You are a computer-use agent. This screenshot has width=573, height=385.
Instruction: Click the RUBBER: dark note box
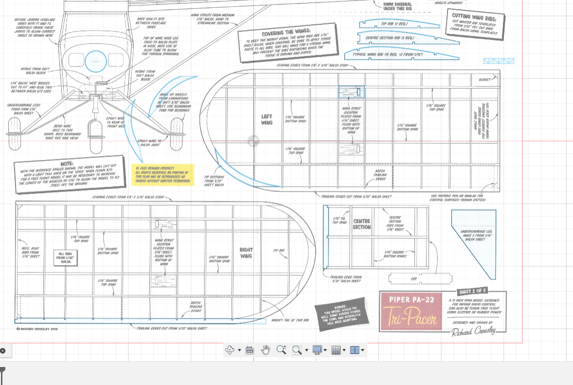[x=342, y=315]
